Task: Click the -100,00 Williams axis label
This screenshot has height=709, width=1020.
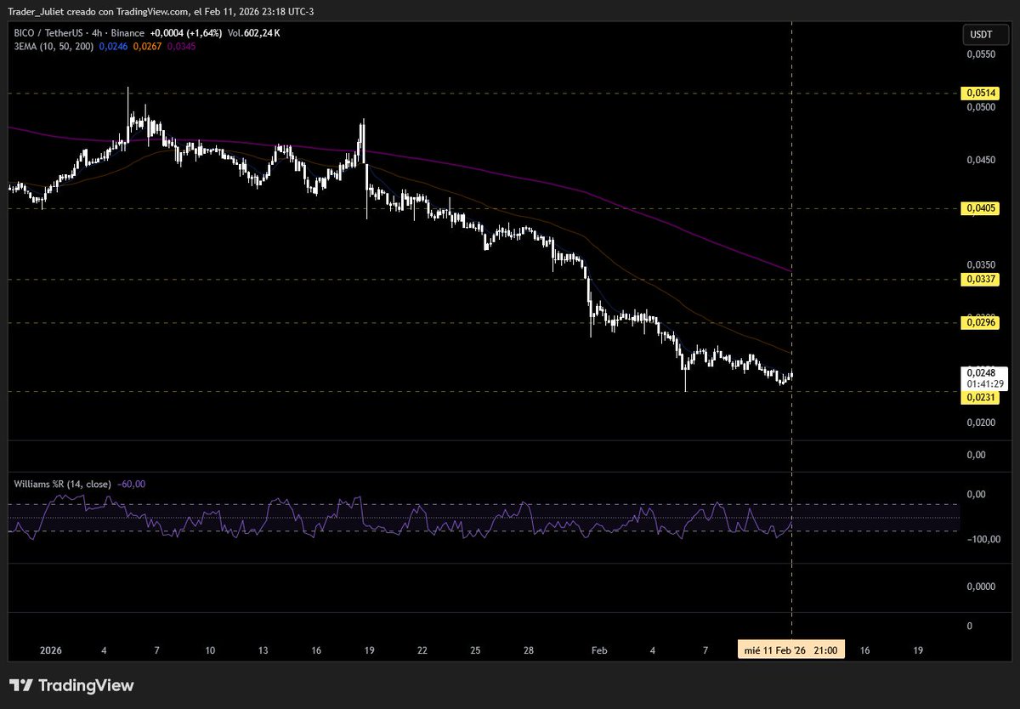Action: click(x=983, y=539)
